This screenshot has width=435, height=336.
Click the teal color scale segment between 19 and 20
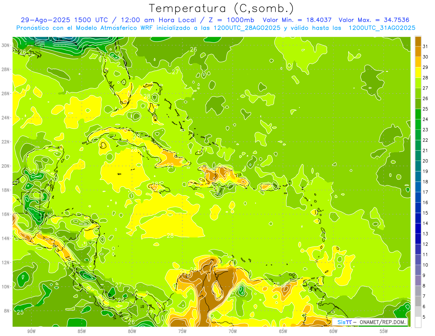tap(418, 166)
